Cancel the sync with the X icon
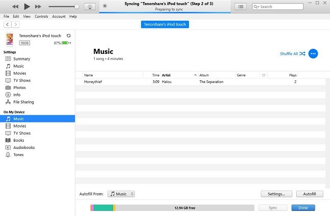Image resolution: width=330 pixels, height=216 pixels. click(x=104, y=6)
